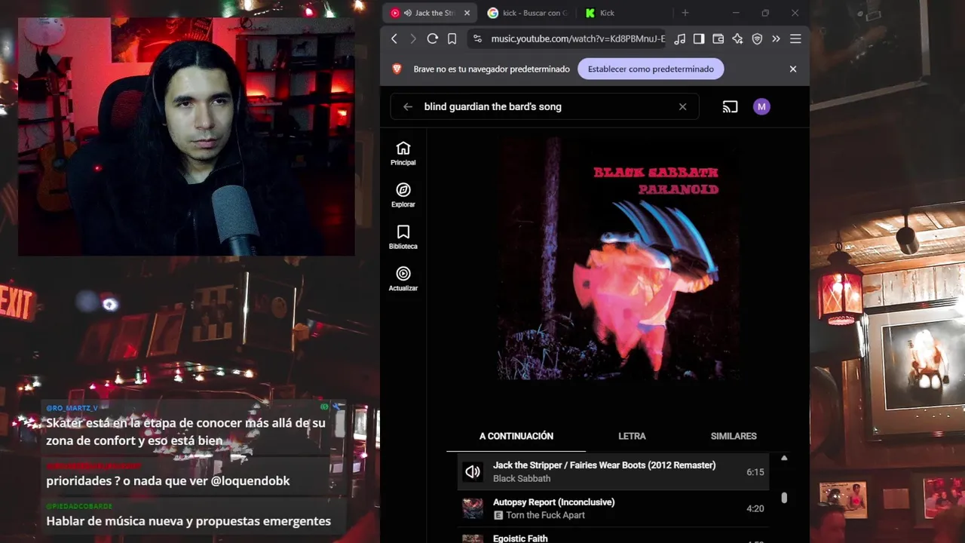Go to Principal home in sidebar

tap(403, 153)
